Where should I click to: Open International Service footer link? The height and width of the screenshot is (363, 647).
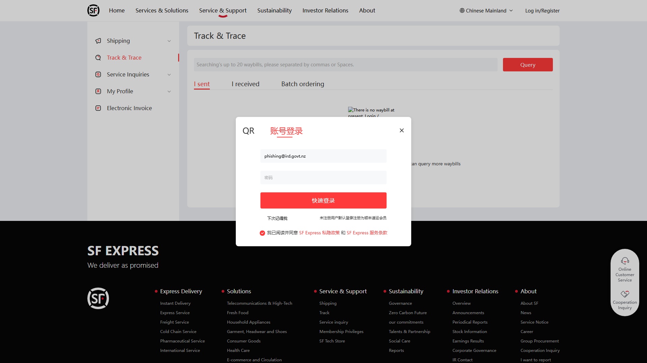tap(180, 351)
